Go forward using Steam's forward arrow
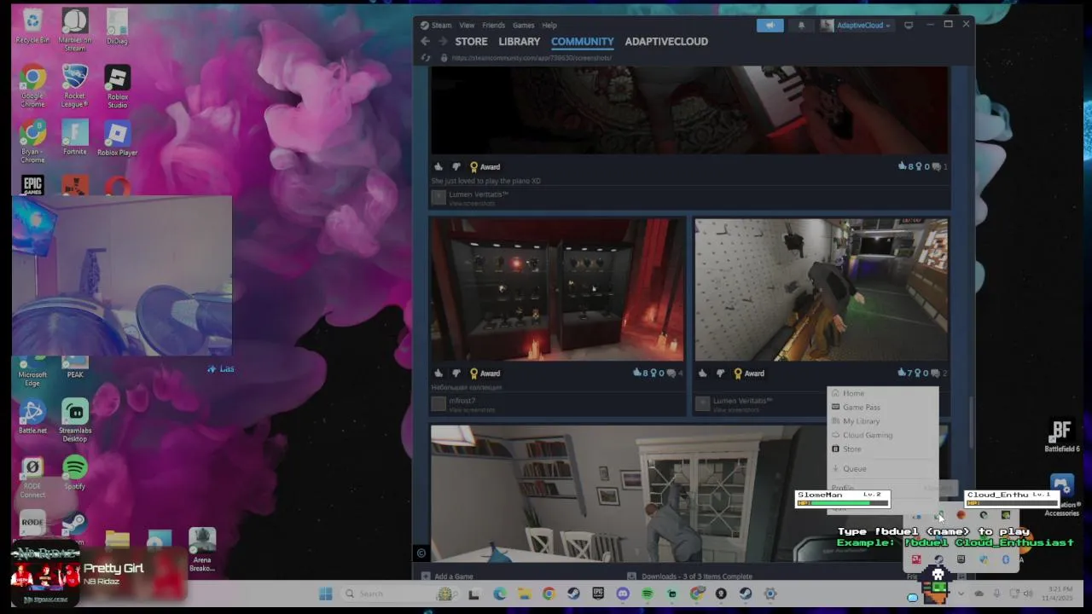Screen dimensions: 1092x614 tap(443, 41)
